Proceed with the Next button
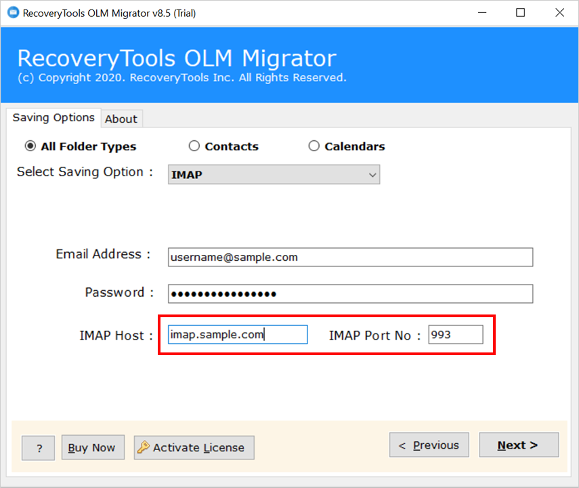 click(x=519, y=445)
